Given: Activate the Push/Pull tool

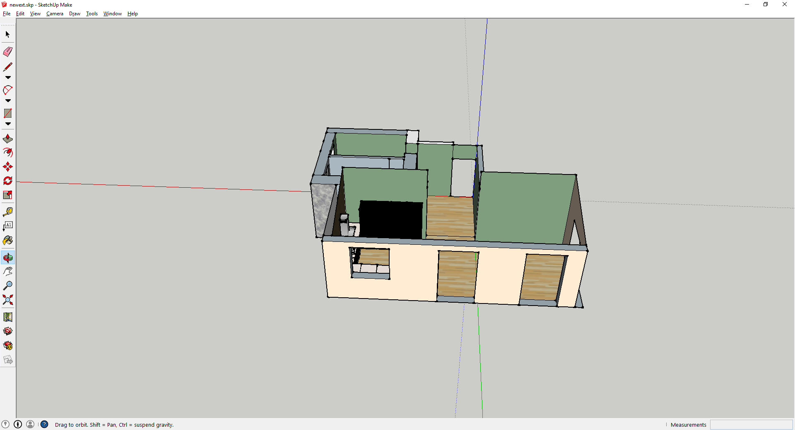Looking at the screenshot, I should [8, 139].
